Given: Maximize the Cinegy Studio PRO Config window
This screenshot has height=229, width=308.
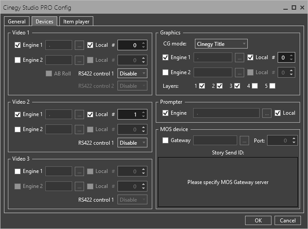Looking at the screenshot, I should 294,8.
